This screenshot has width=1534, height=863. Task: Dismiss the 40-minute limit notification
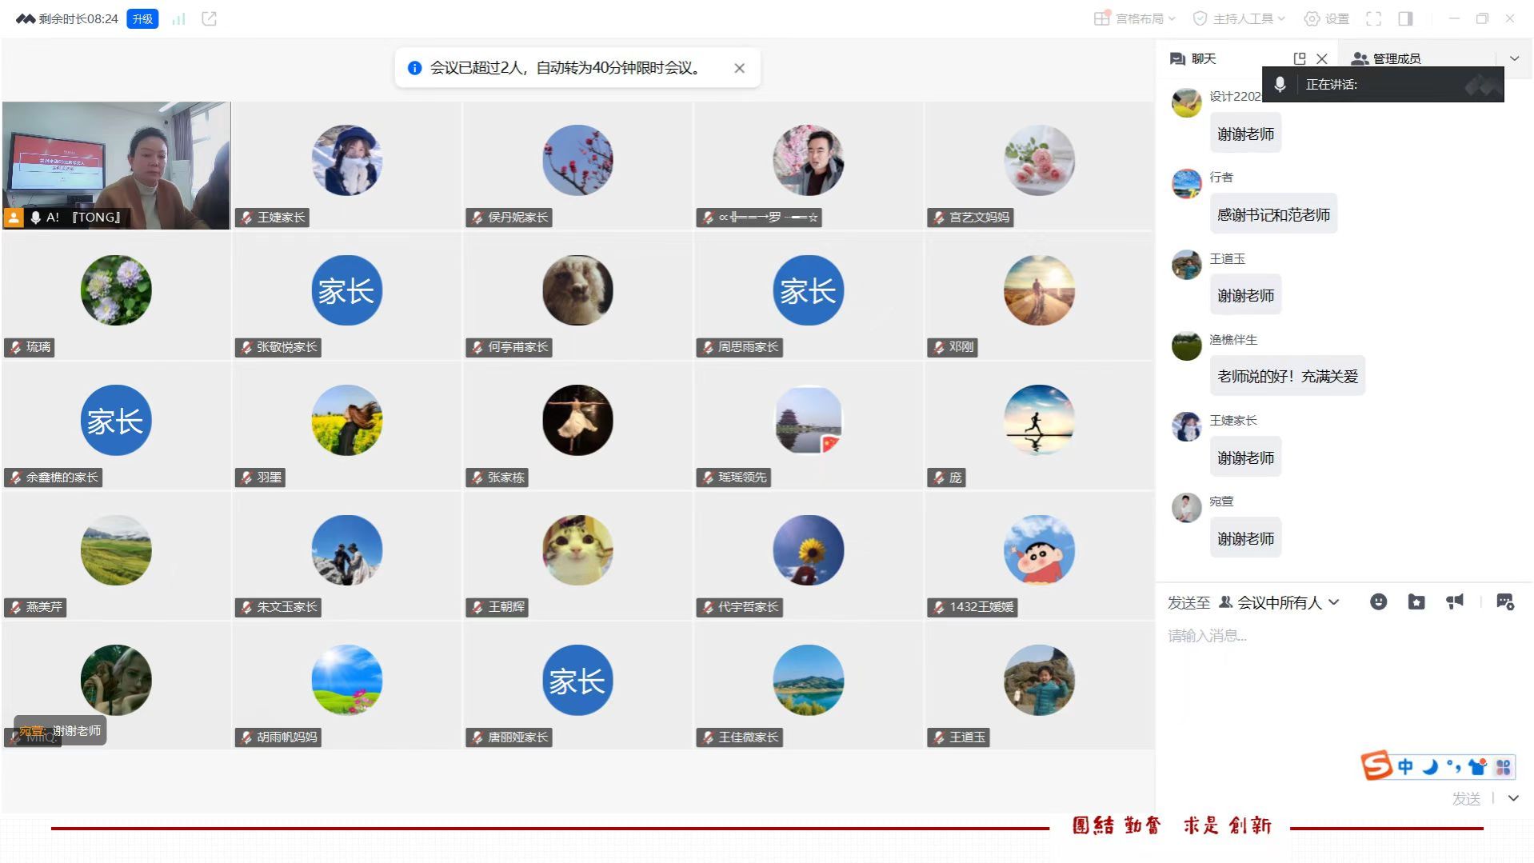(x=740, y=68)
